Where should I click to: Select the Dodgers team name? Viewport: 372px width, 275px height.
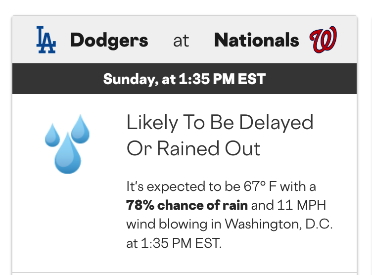109,41
